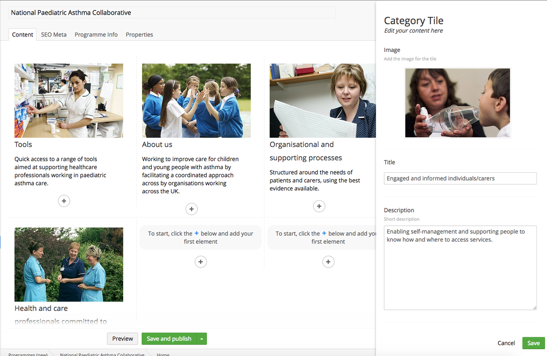
Task: Open the Properties tab
Action: [139, 34]
